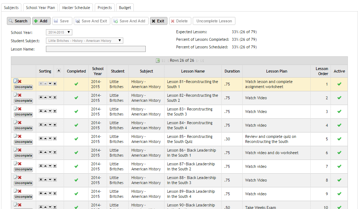Open the Budget tab
Screen dimensions: 358x209
point(125,8)
